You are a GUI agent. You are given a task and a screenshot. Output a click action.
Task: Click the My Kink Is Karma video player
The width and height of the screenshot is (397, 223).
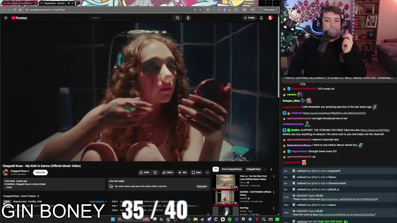click(139, 92)
